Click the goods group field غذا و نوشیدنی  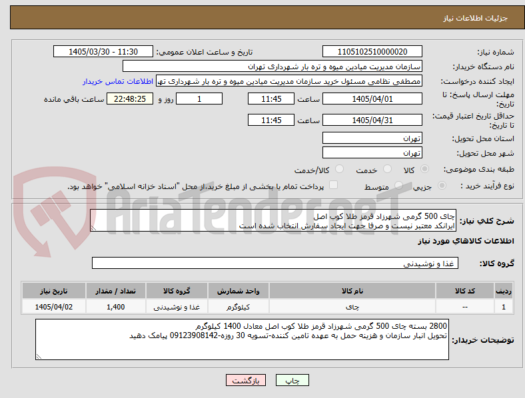tap(275, 263)
